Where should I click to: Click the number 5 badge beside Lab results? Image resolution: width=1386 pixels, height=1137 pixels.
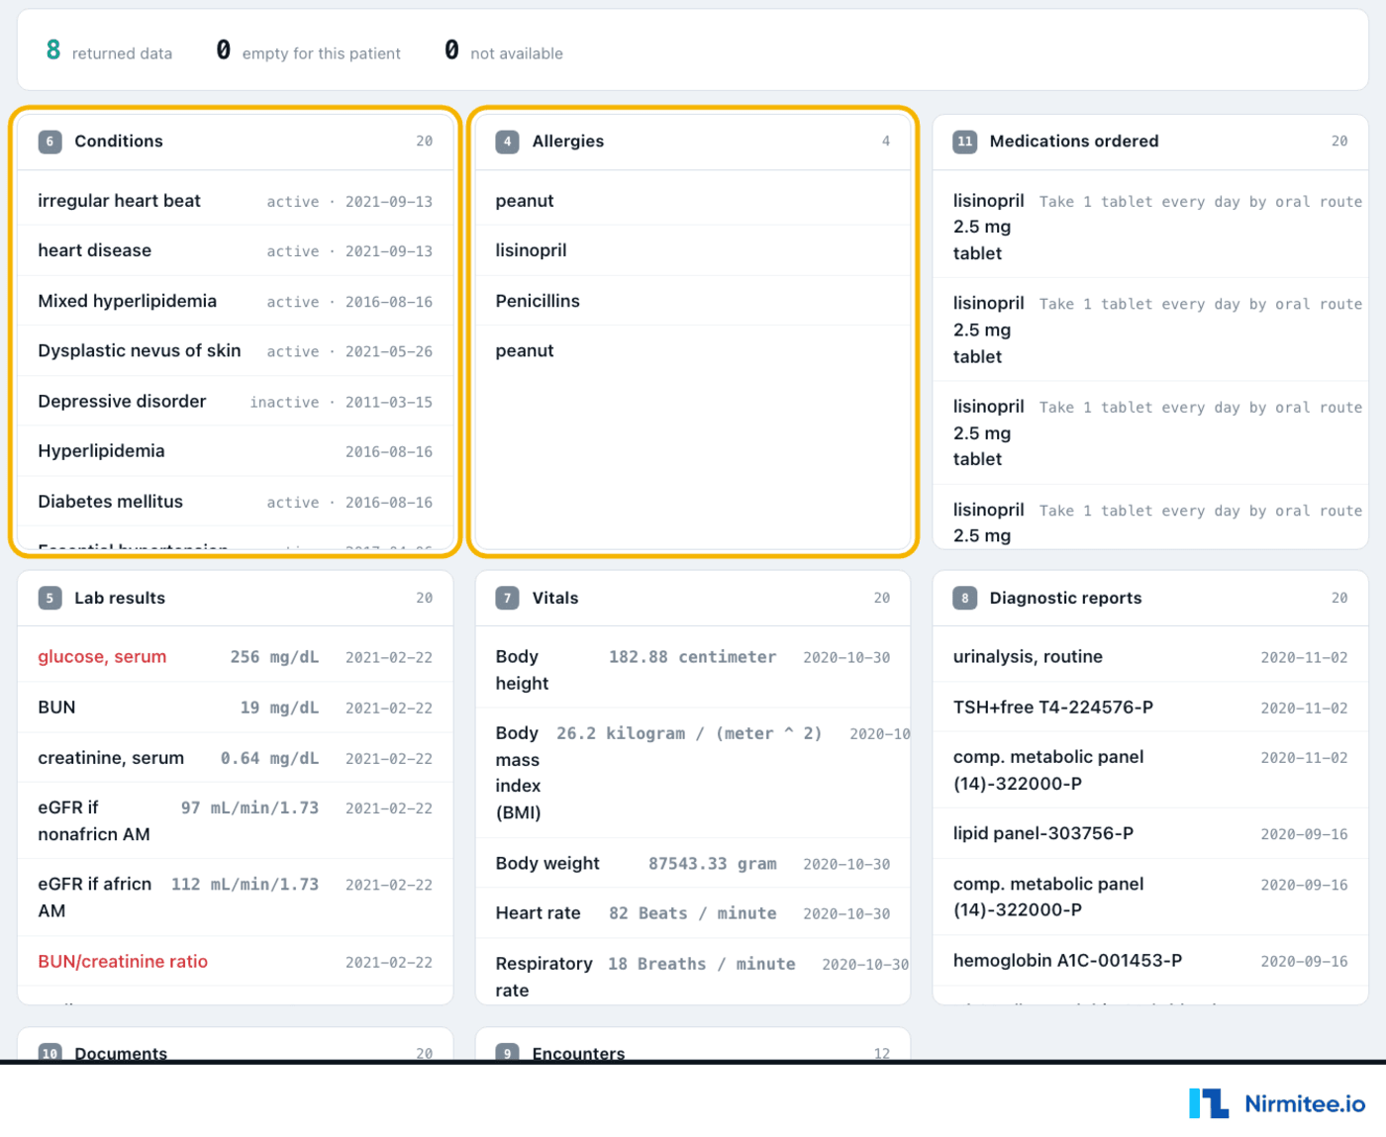click(49, 598)
